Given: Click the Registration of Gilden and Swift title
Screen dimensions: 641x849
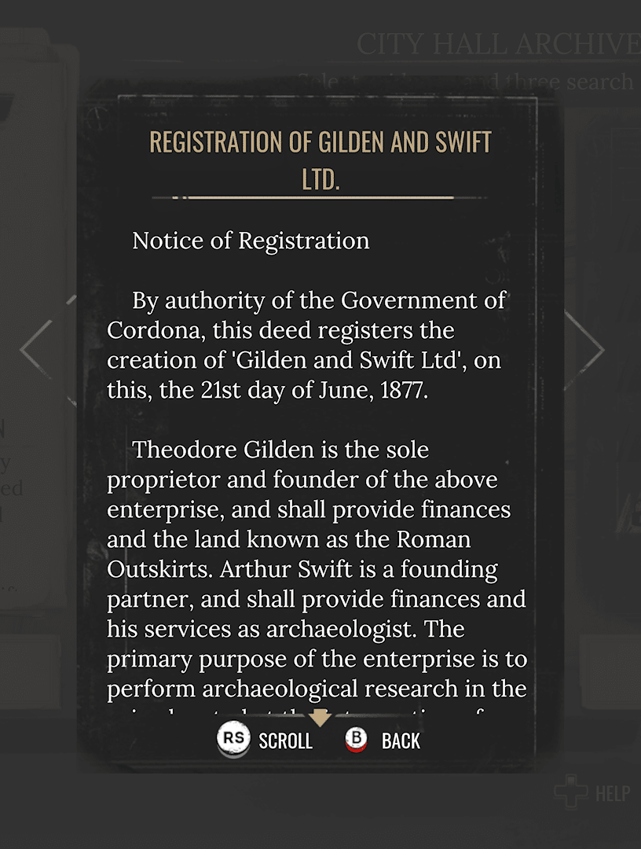Looking at the screenshot, I should click(320, 161).
